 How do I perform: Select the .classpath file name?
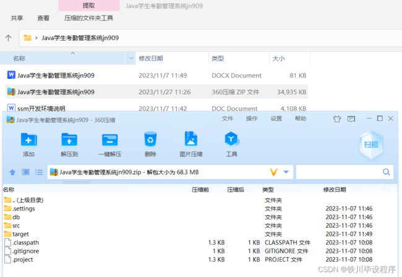click(25, 242)
